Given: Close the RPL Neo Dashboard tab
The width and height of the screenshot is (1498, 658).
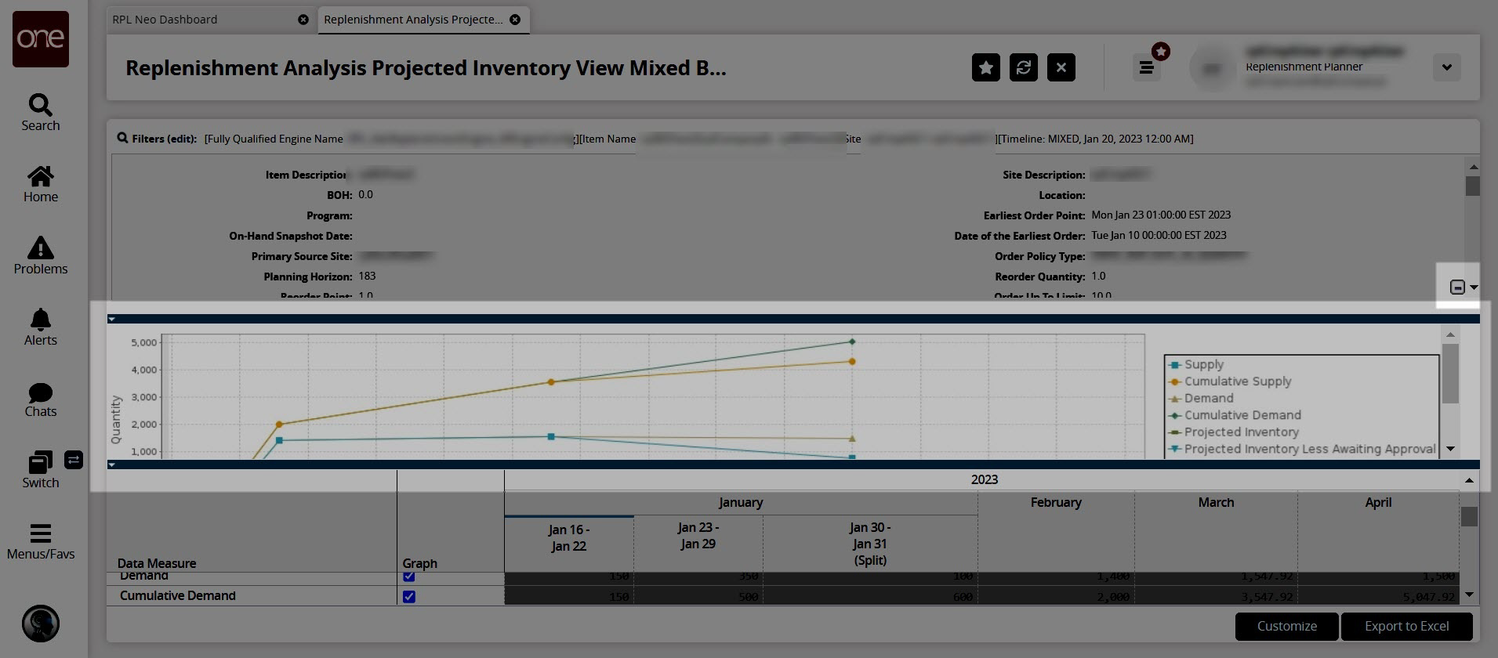Looking at the screenshot, I should [x=303, y=20].
